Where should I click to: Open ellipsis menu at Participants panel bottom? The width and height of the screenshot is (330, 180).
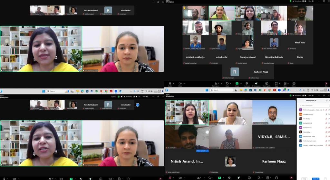pos(326,179)
